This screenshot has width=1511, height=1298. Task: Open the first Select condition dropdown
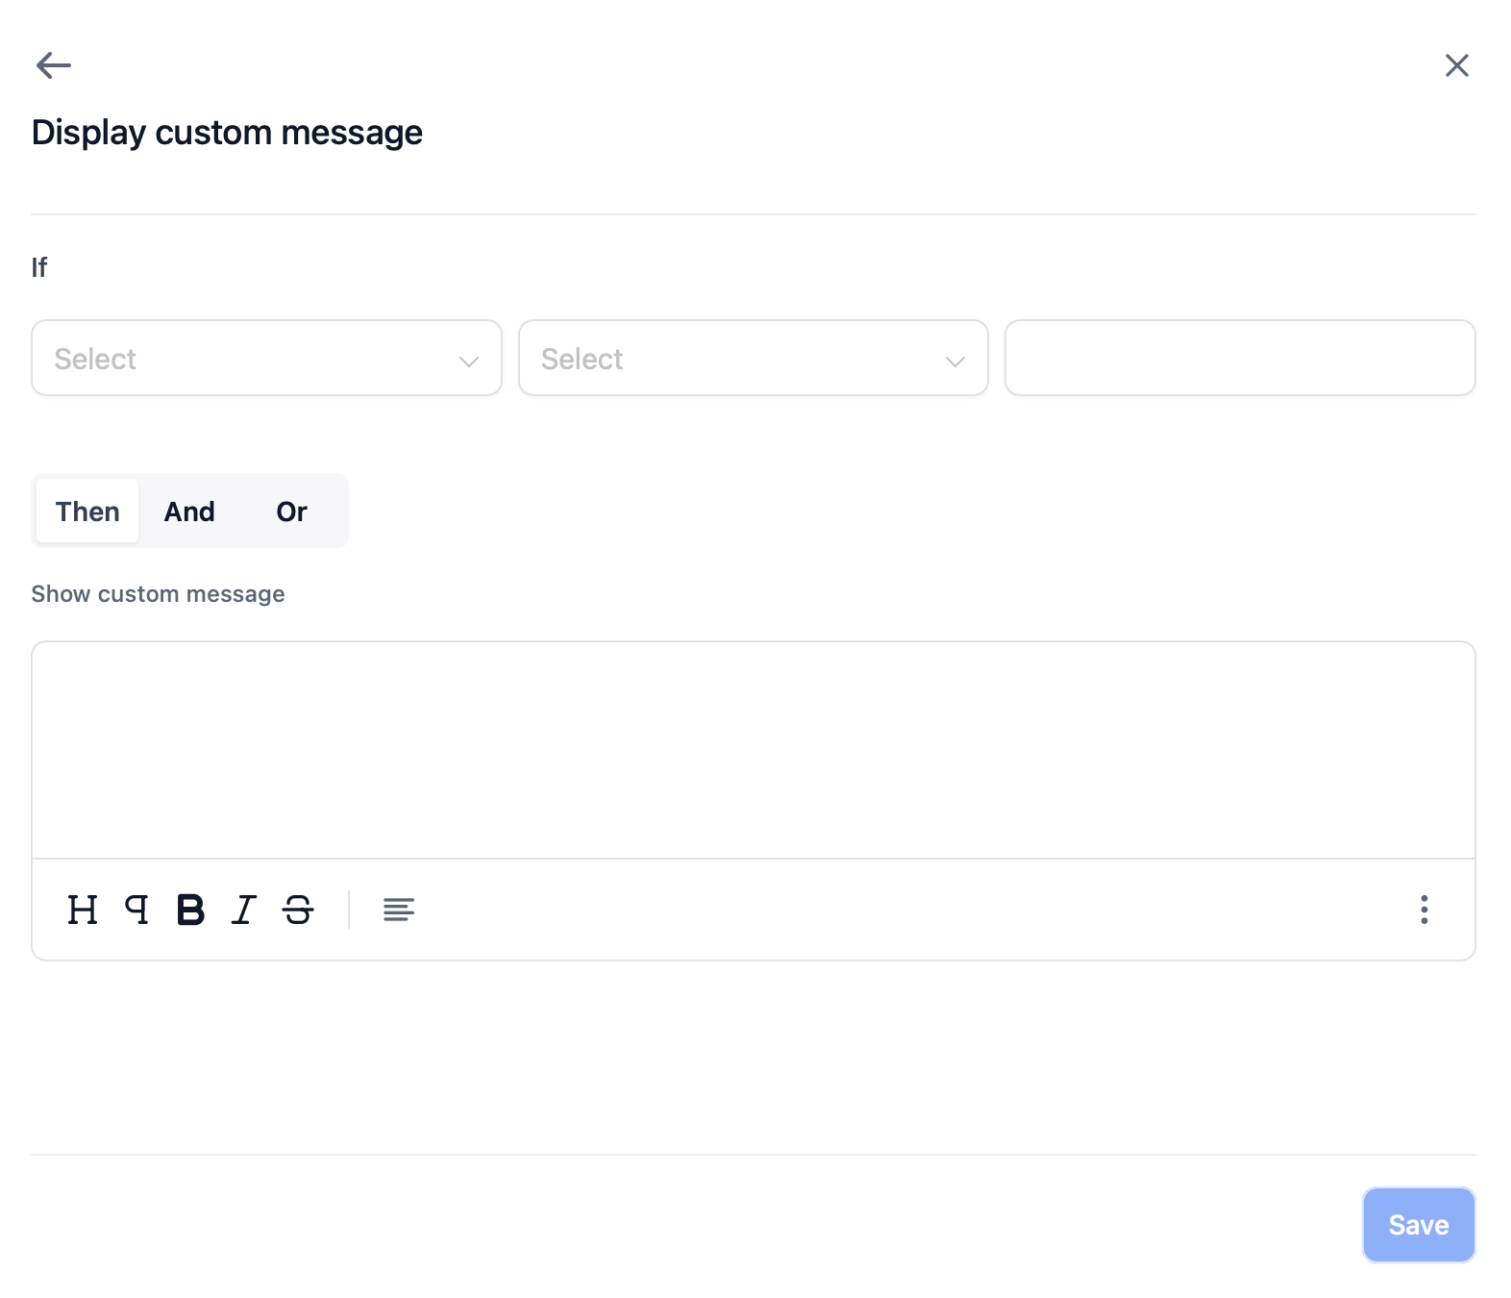coord(266,358)
